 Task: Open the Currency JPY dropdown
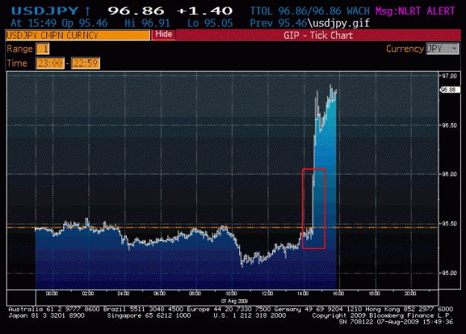point(443,48)
